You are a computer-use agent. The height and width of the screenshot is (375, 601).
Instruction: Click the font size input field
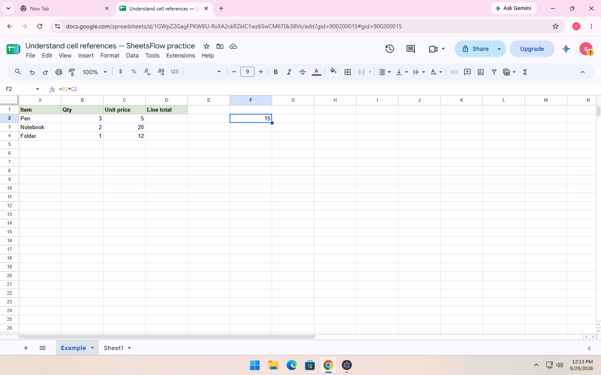pos(247,72)
